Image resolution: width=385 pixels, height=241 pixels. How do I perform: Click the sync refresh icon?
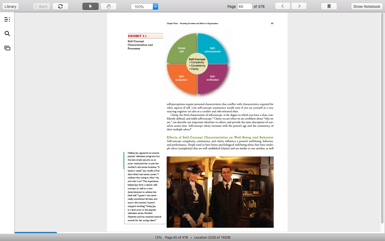[x=60, y=6]
